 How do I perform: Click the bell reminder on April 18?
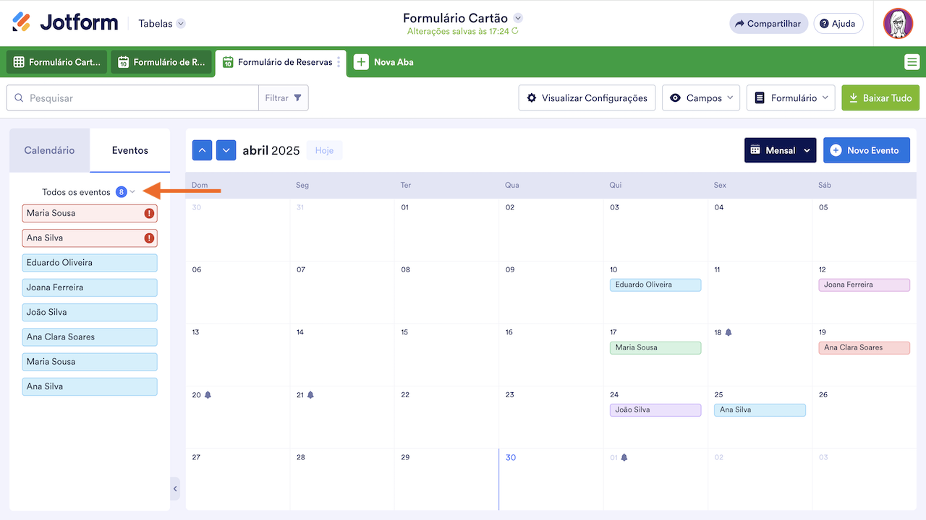(729, 332)
